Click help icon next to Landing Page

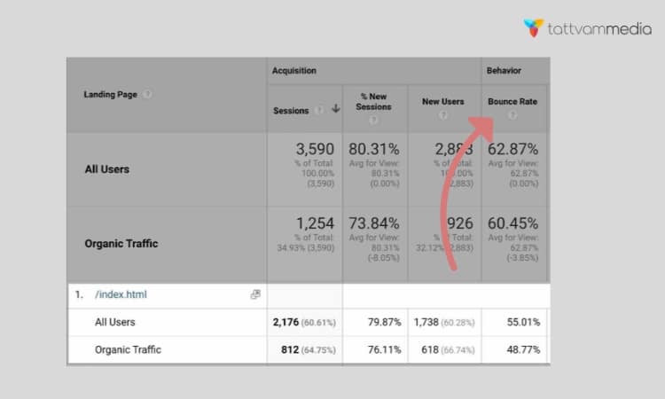[147, 94]
